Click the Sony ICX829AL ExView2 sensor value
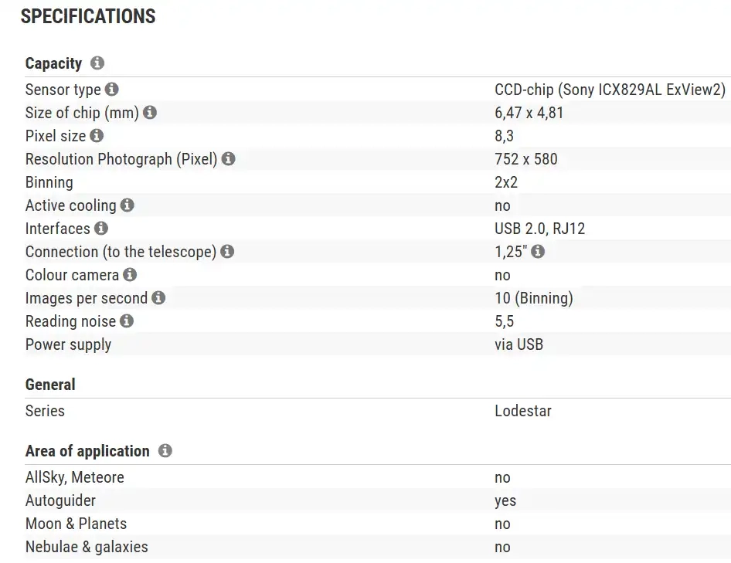 [610, 90]
